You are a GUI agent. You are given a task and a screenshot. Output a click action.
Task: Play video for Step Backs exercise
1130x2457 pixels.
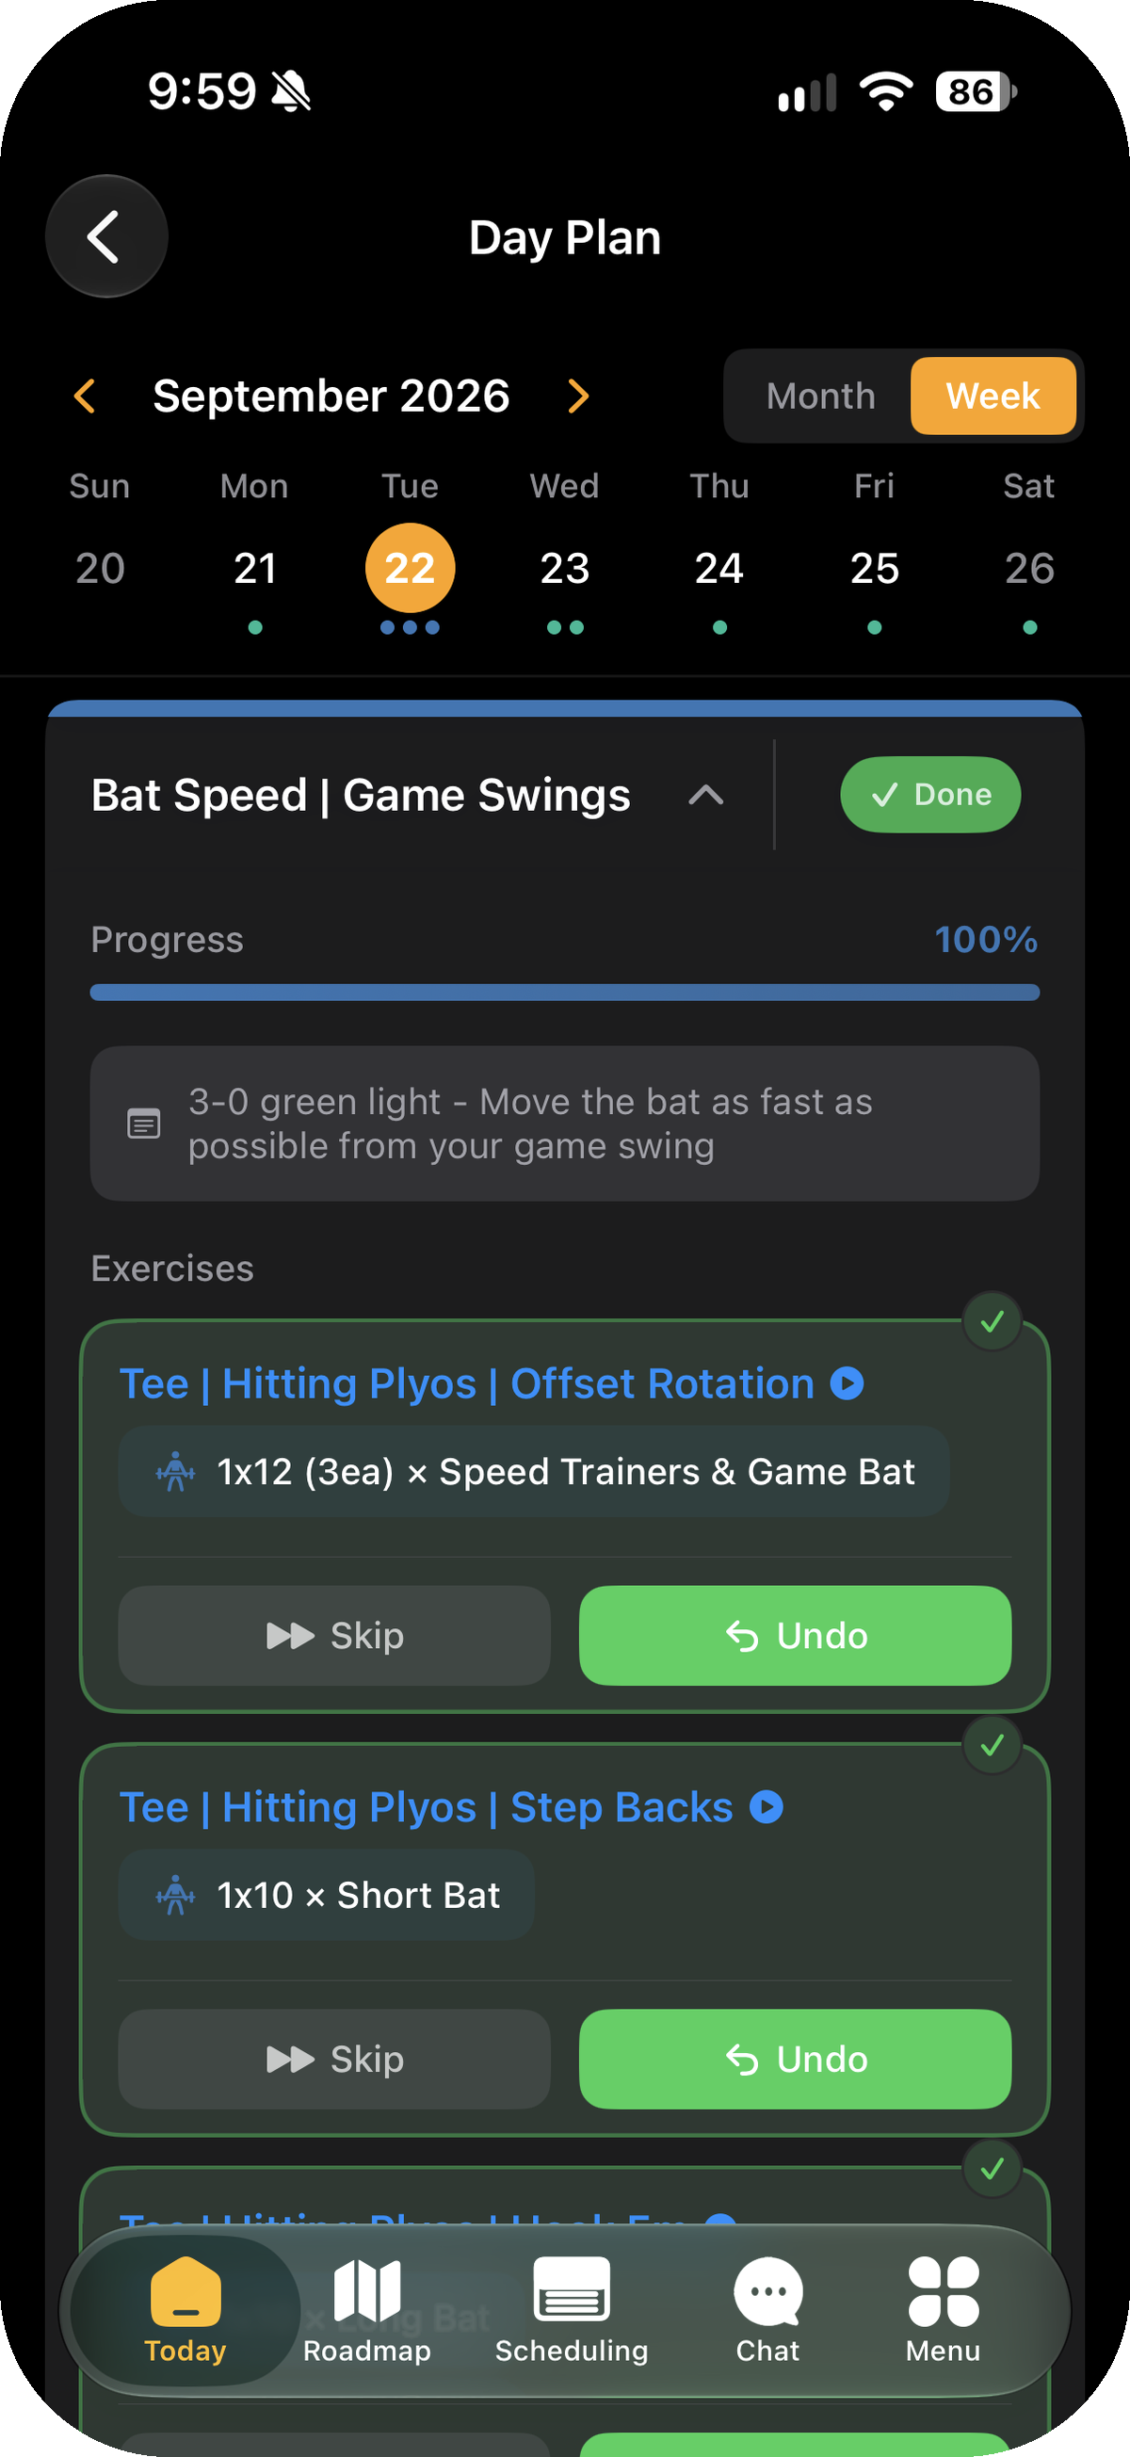(766, 1806)
